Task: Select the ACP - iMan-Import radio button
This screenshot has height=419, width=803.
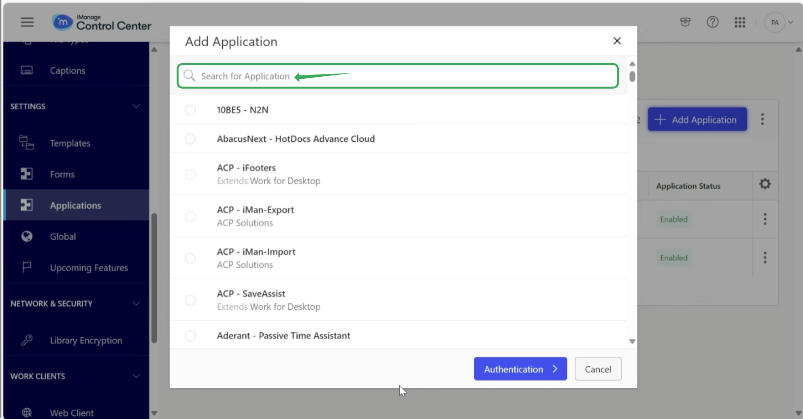Action: 190,258
